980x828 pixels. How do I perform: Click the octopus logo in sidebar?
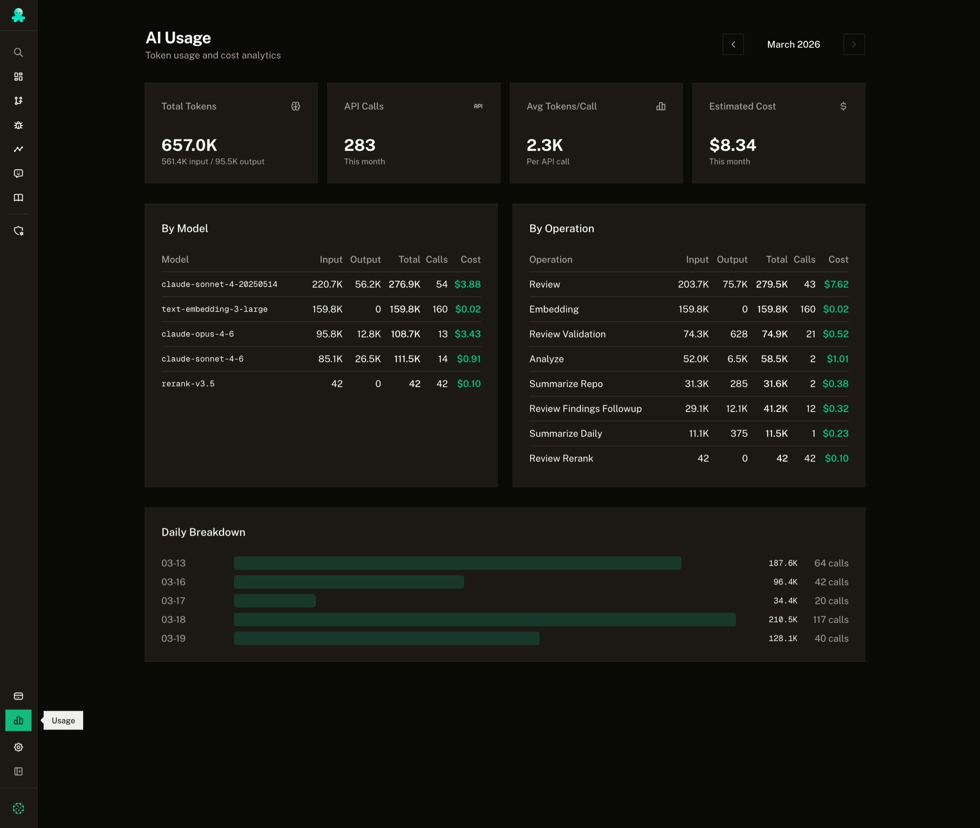click(x=18, y=15)
